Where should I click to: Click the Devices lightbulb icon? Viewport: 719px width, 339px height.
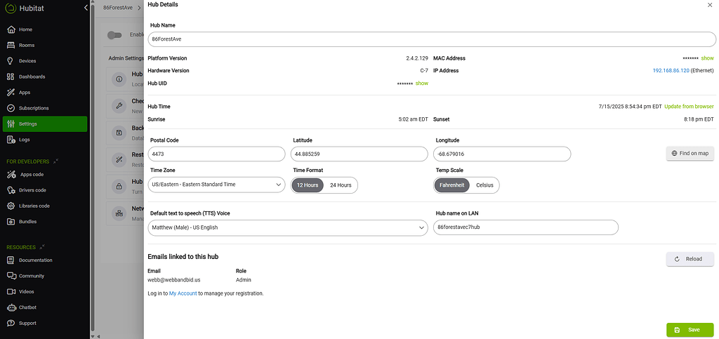pos(11,61)
